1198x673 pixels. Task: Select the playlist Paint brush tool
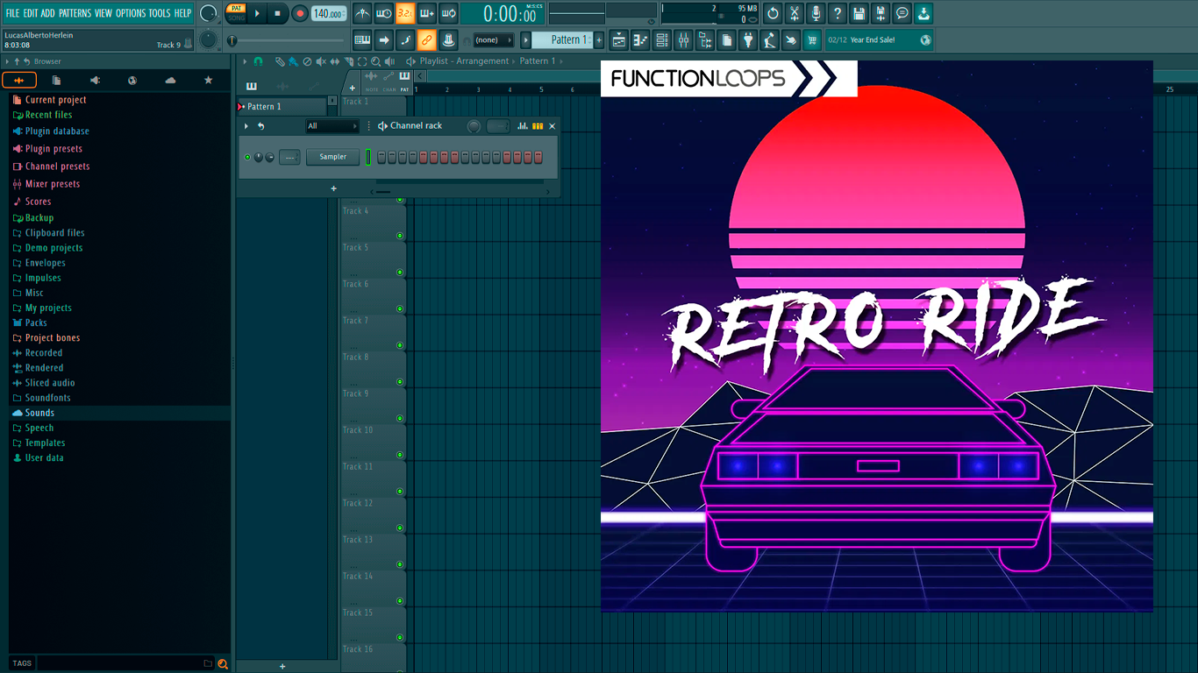293,61
